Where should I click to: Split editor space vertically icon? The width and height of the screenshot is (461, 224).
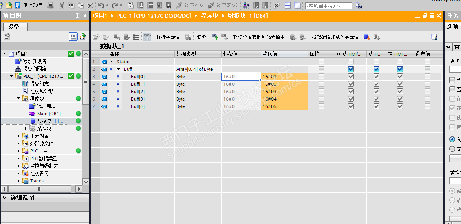click(x=297, y=5)
